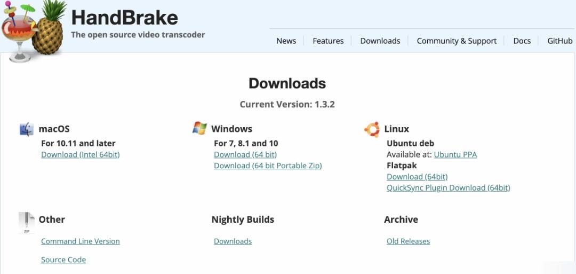This screenshot has height=274, width=576.
Task: Click the Nightly Builds heading
Action: (x=243, y=220)
